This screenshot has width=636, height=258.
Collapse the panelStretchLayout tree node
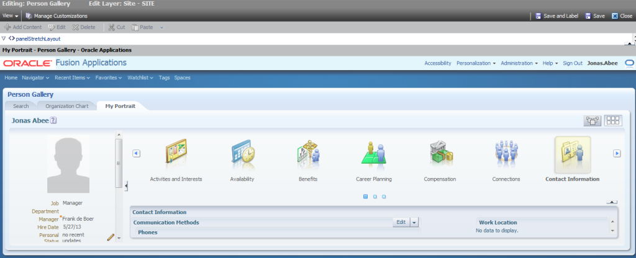3,38
